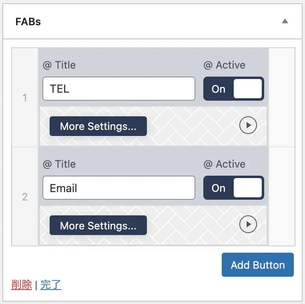Click the FABs panel title
This screenshot has height=304, width=305.
pyautogui.click(x=28, y=22)
